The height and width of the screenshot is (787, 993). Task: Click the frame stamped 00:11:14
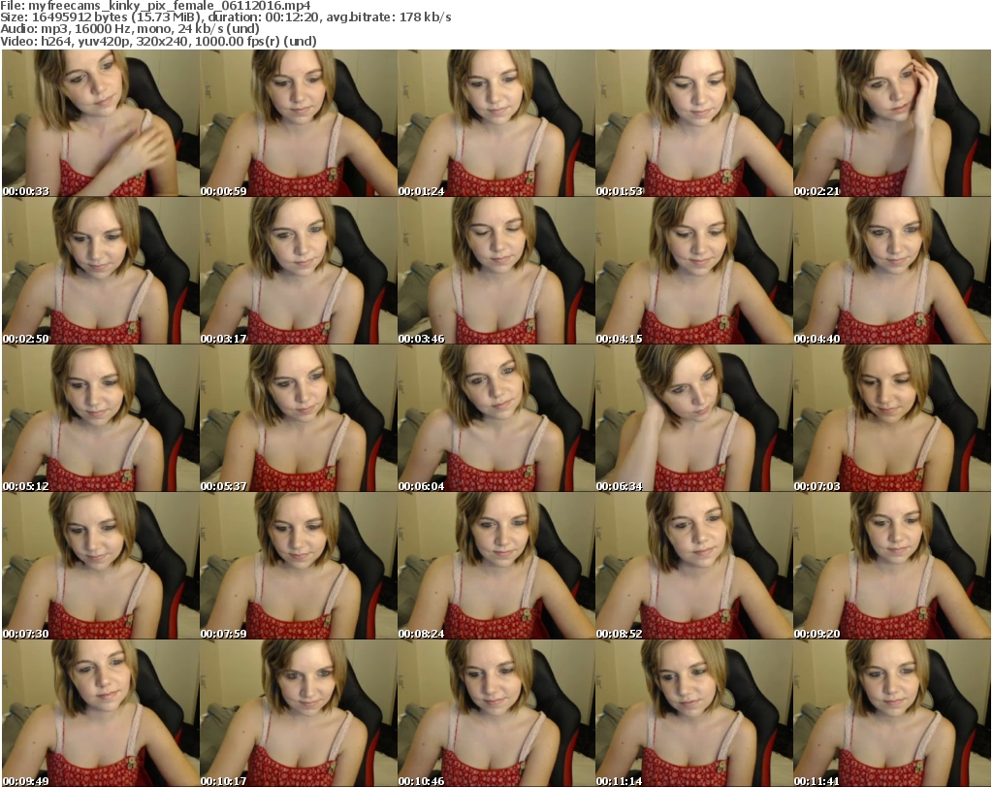pos(693,713)
